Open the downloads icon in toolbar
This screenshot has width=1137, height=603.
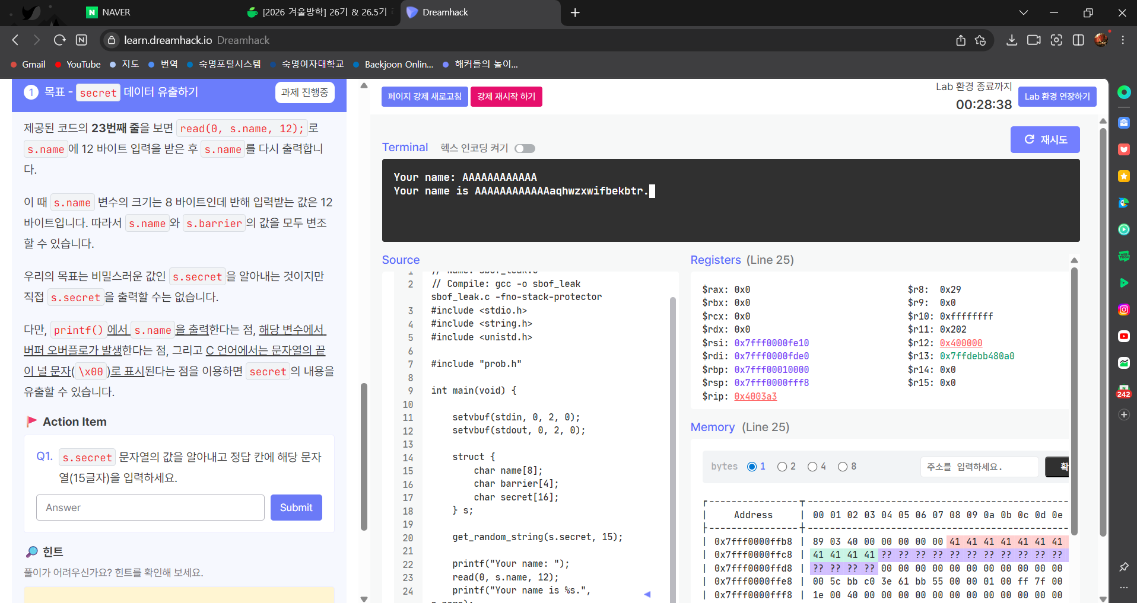1012,40
